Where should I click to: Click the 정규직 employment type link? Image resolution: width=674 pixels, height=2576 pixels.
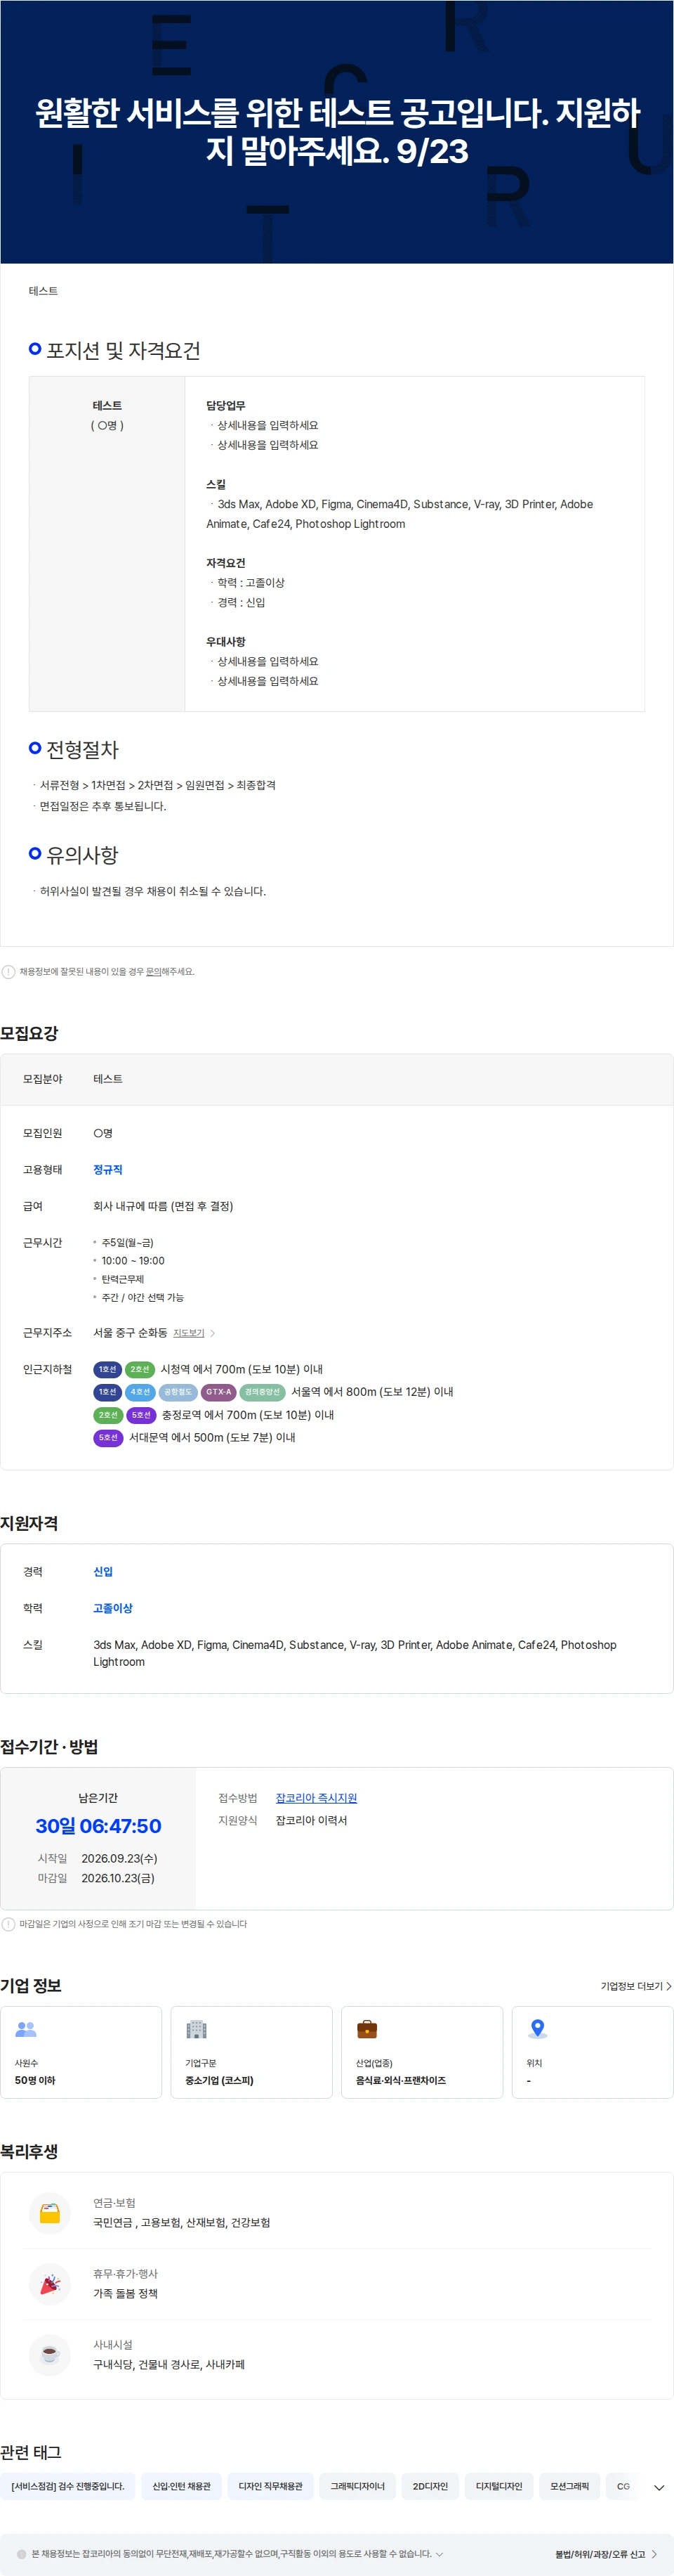click(108, 1170)
